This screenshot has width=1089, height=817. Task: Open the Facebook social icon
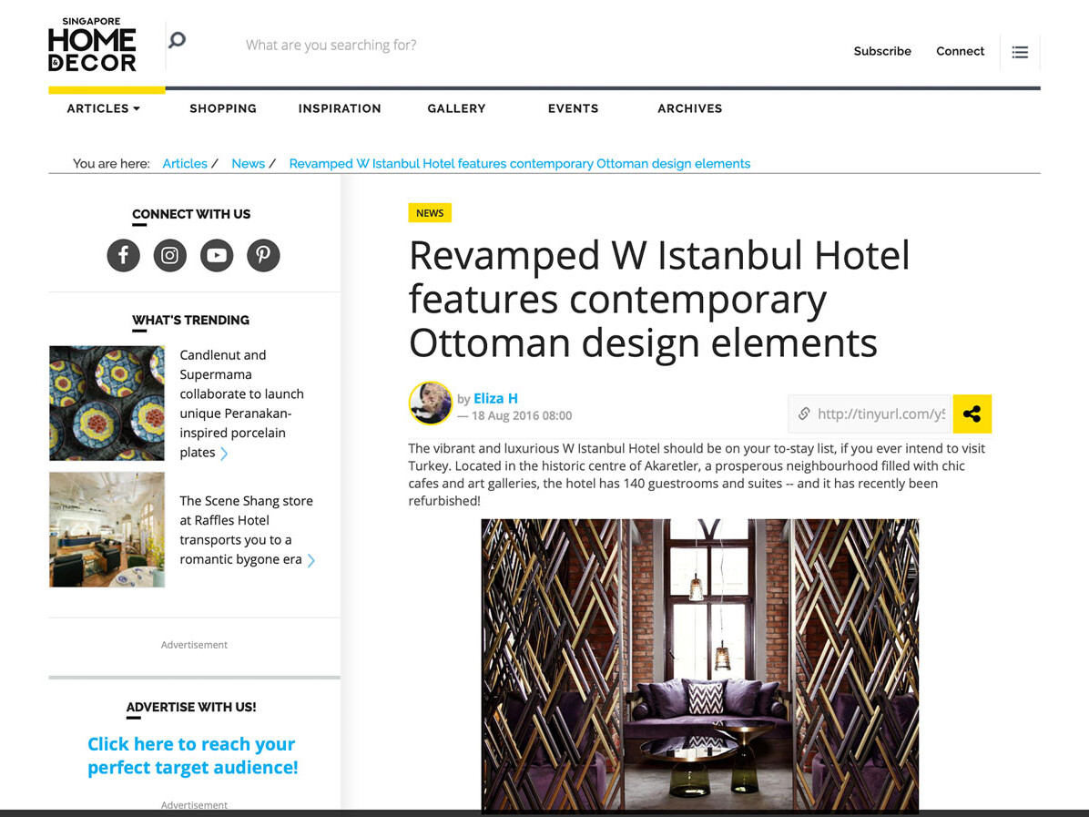124,255
